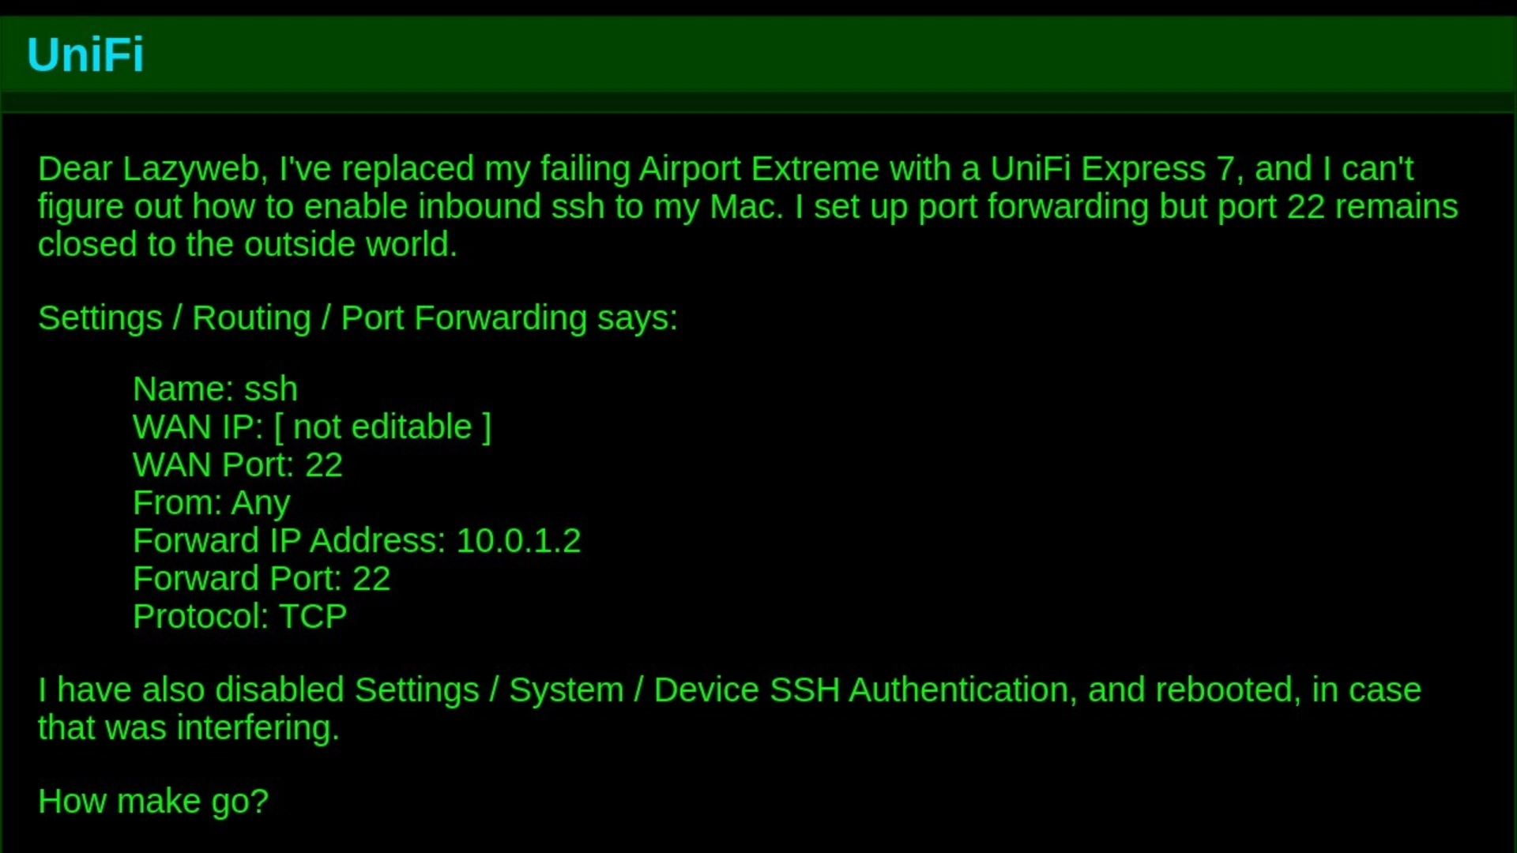Click the 'Forward IP Address: 10.0.1.2' line
This screenshot has width=1517, height=853.
pyautogui.click(x=356, y=541)
